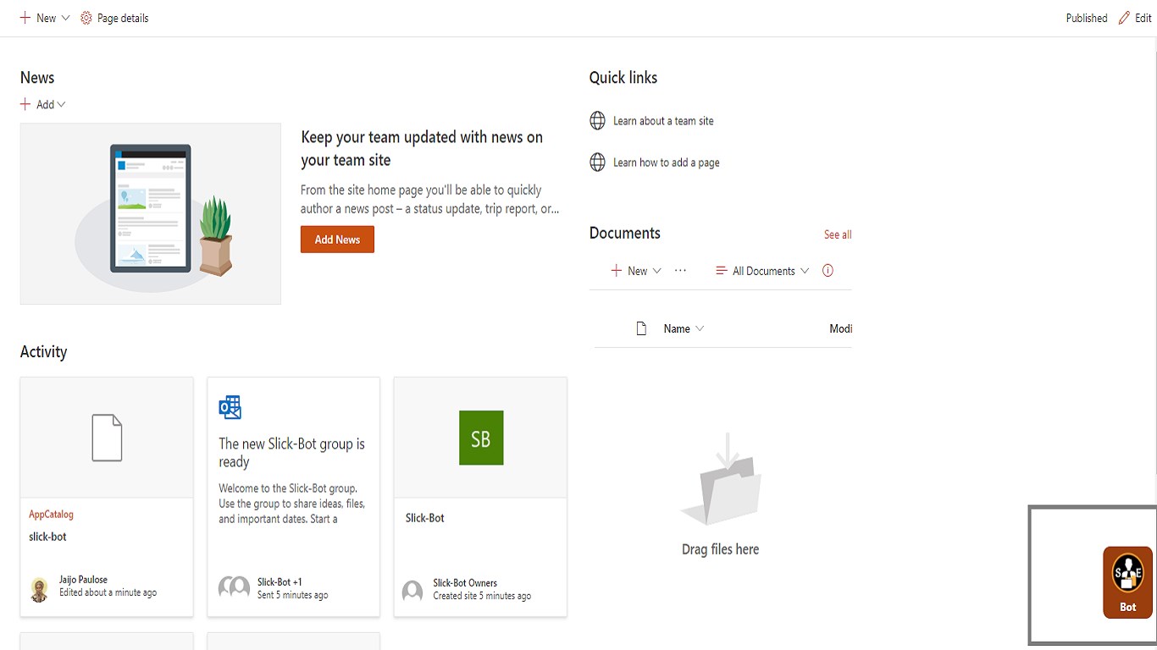
Task: Click the Documents info circle icon
Action: coord(828,271)
